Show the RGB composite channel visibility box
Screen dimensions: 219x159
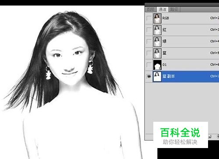(x=149, y=18)
